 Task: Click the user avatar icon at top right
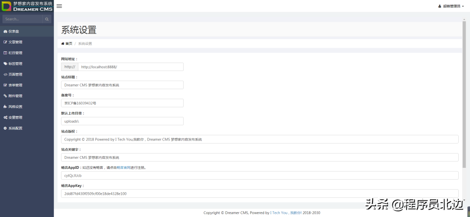click(x=440, y=6)
